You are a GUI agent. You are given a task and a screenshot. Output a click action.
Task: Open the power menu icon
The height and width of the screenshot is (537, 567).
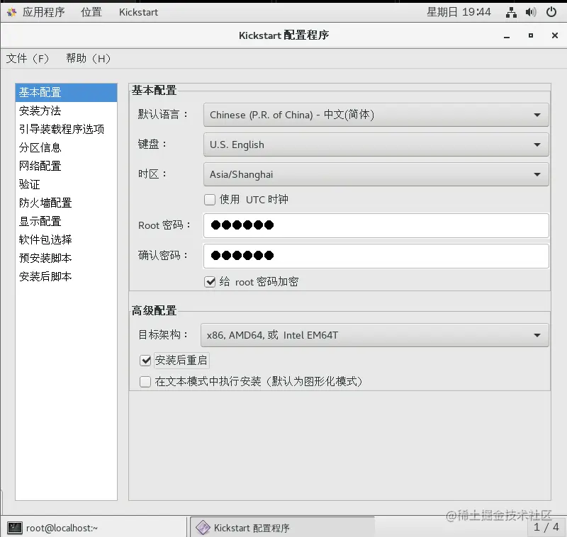tap(551, 12)
